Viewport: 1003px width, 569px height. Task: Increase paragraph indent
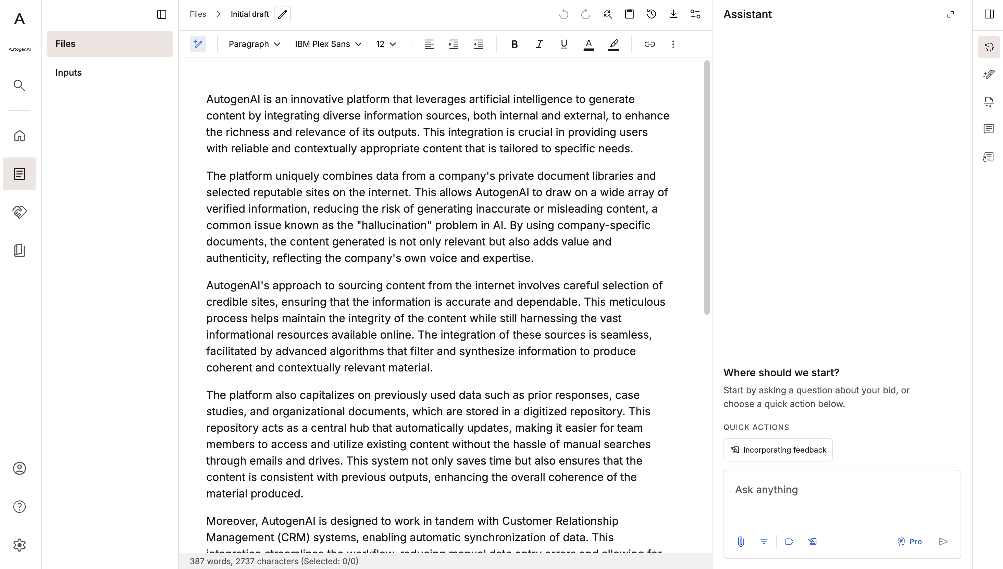click(454, 44)
